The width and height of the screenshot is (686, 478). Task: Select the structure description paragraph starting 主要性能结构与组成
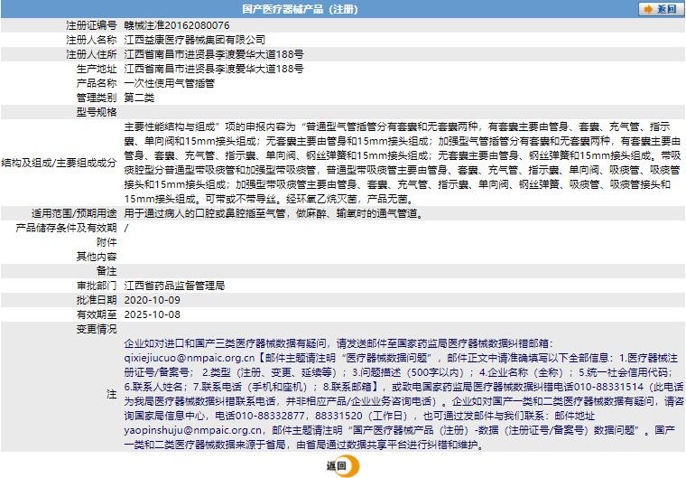(403, 163)
